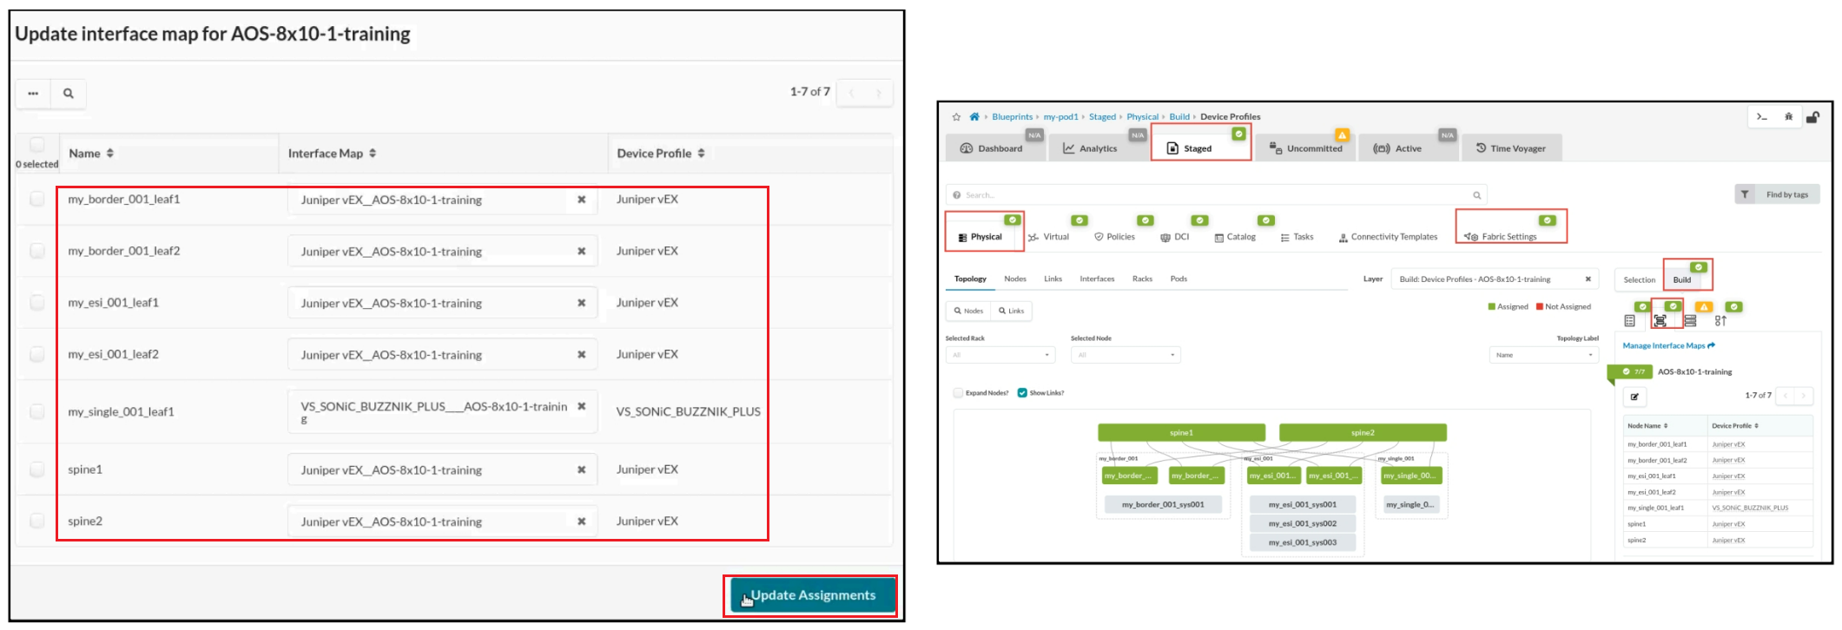Click the bug report icon

(1788, 117)
